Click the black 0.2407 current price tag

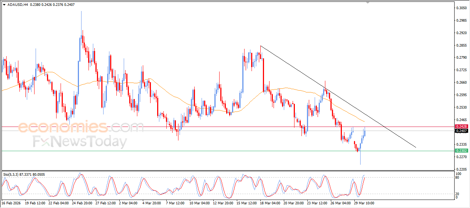point(460,131)
